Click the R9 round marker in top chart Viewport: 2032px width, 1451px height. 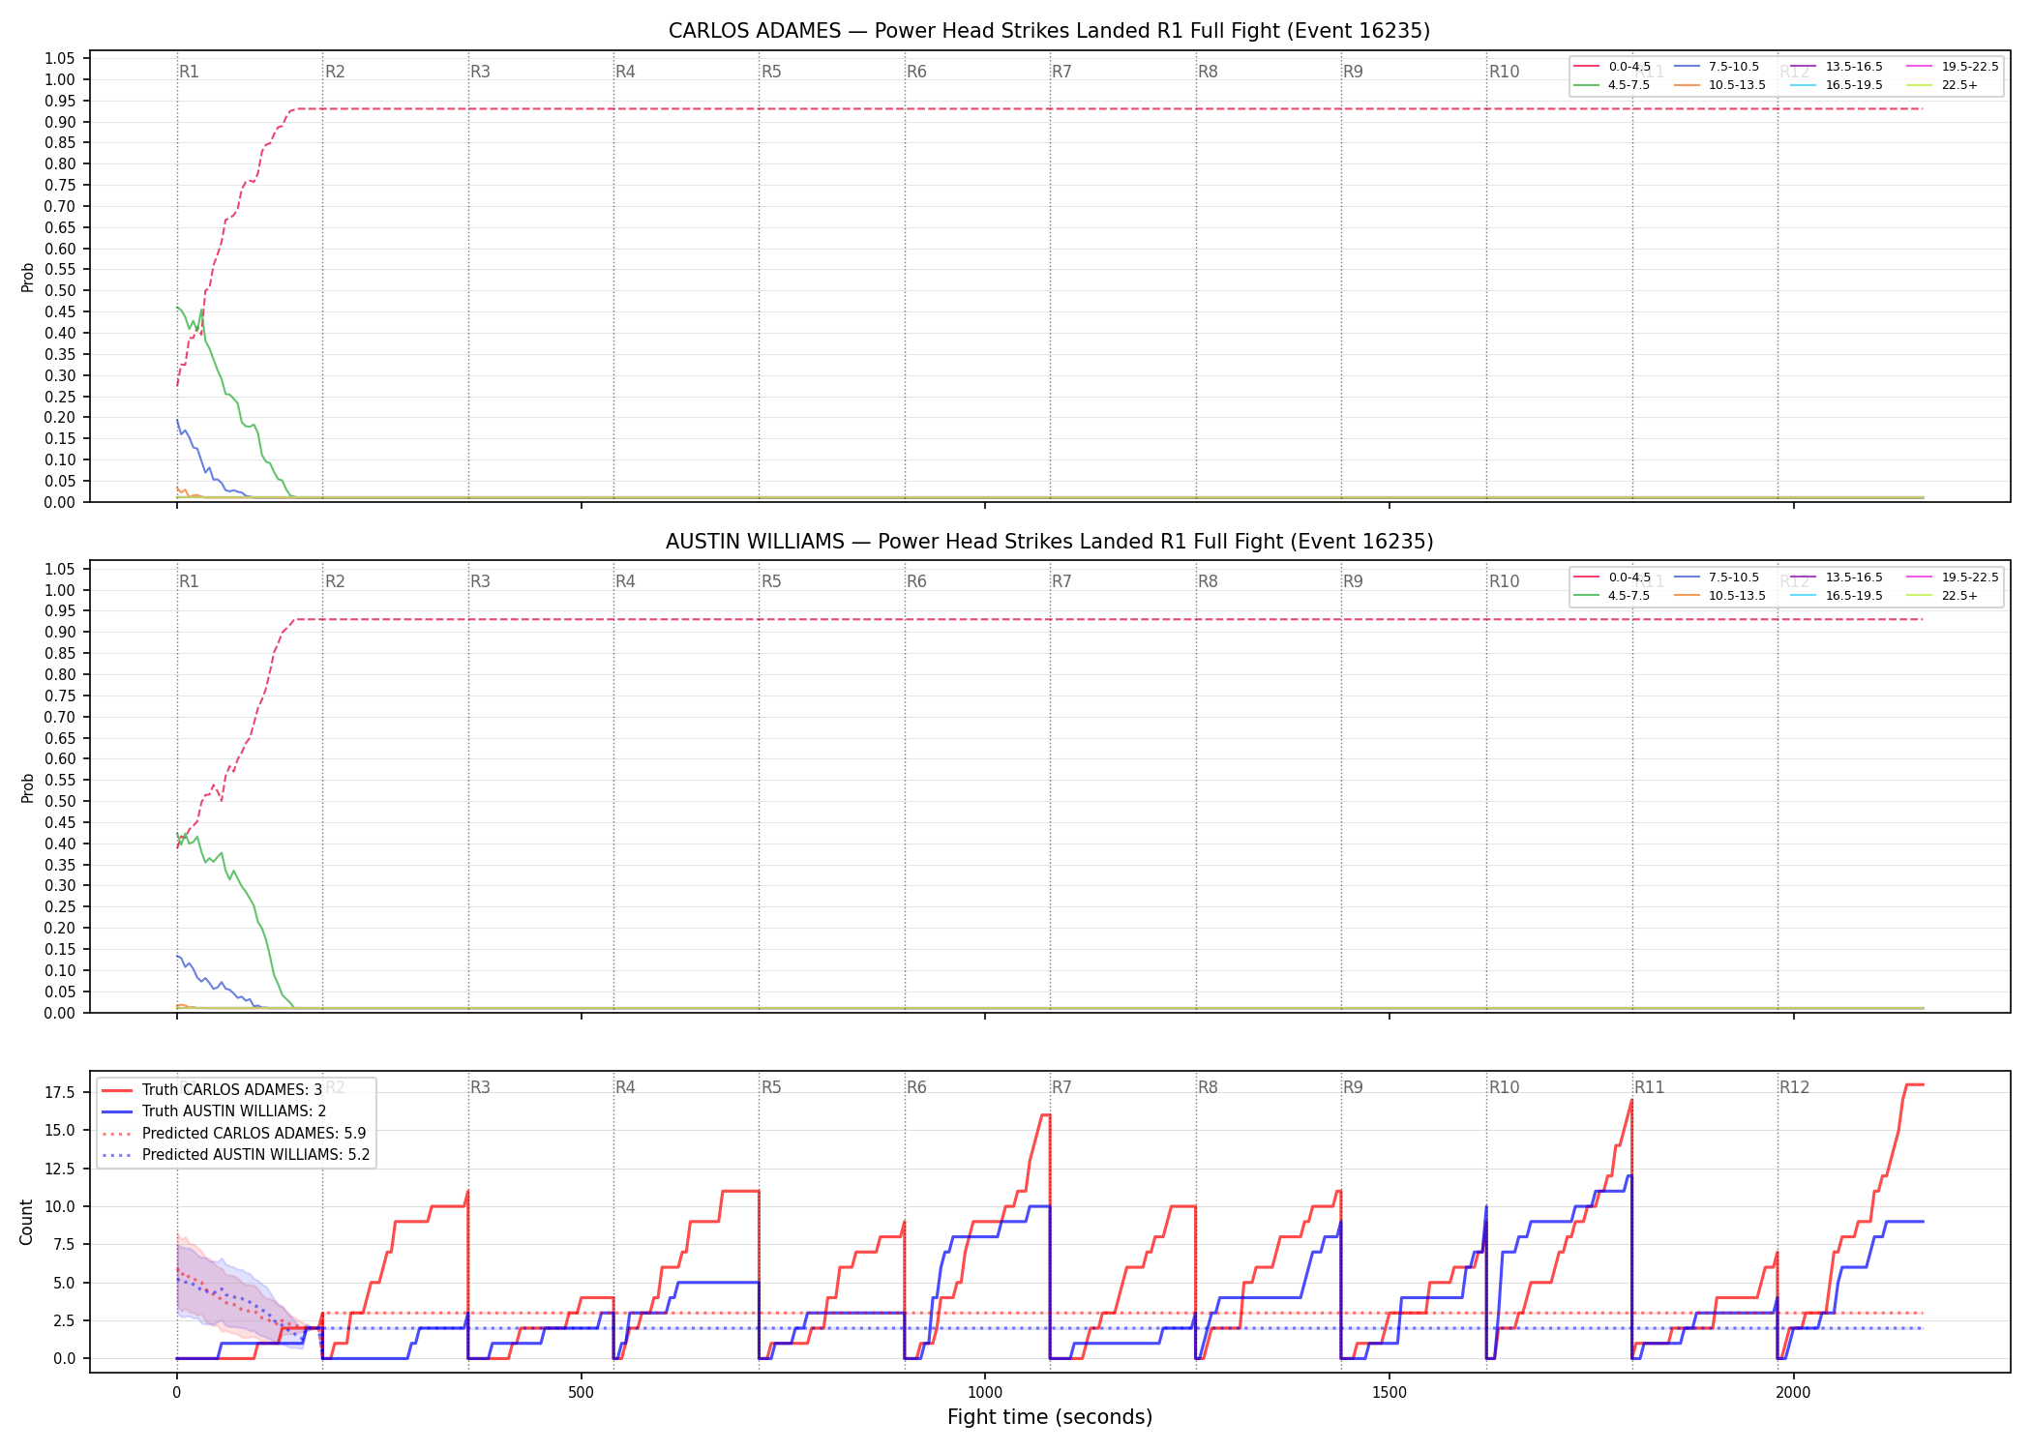pos(1353,72)
